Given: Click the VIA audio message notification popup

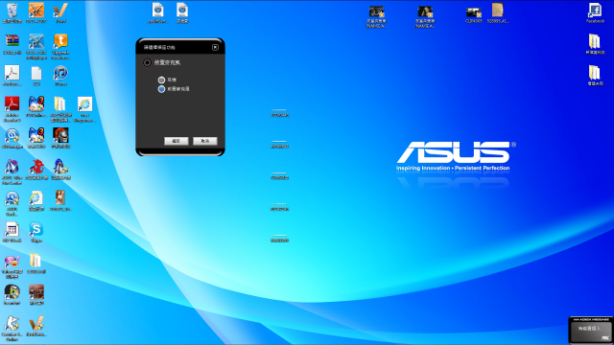Looking at the screenshot, I should (591, 330).
